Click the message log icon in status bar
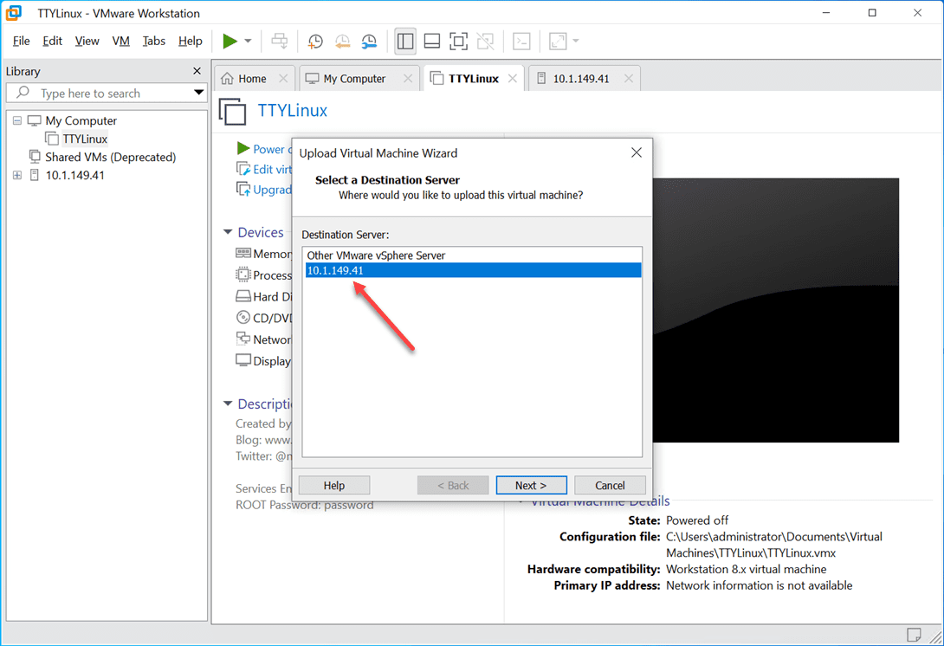This screenshot has width=944, height=646. tap(914, 635)
